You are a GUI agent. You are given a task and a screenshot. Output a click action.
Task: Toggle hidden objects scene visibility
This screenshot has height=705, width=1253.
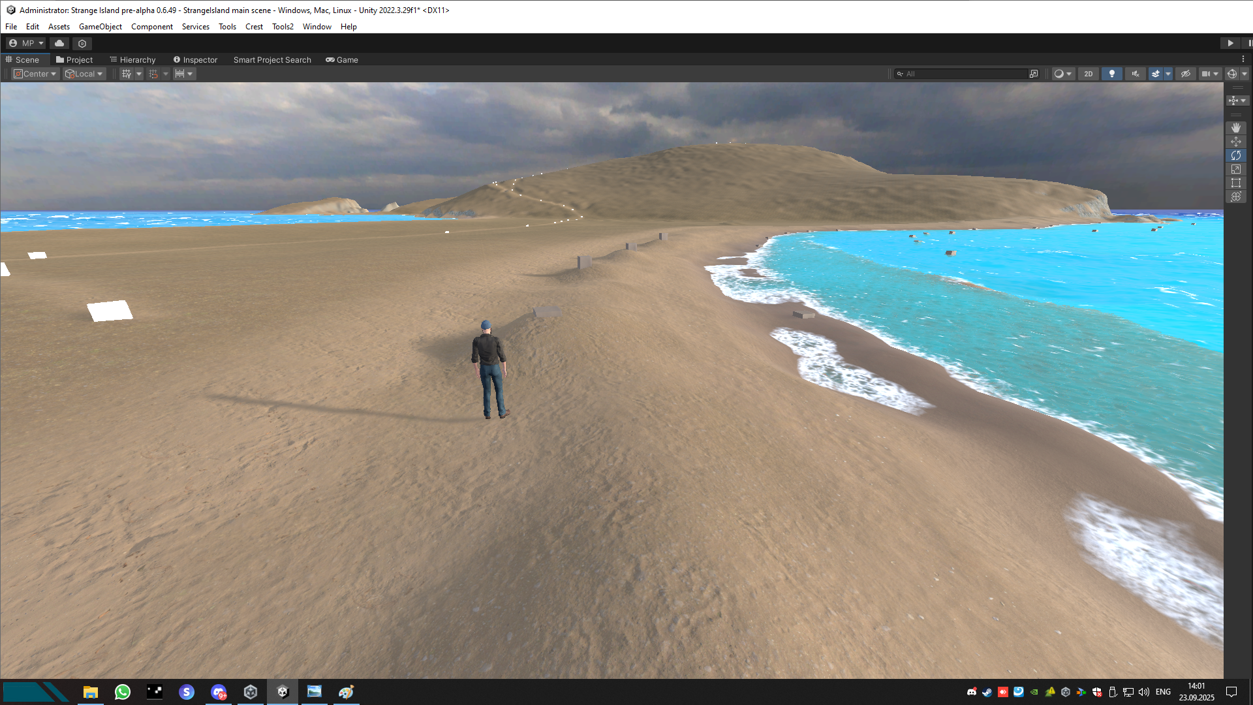tap(1186, 74)
